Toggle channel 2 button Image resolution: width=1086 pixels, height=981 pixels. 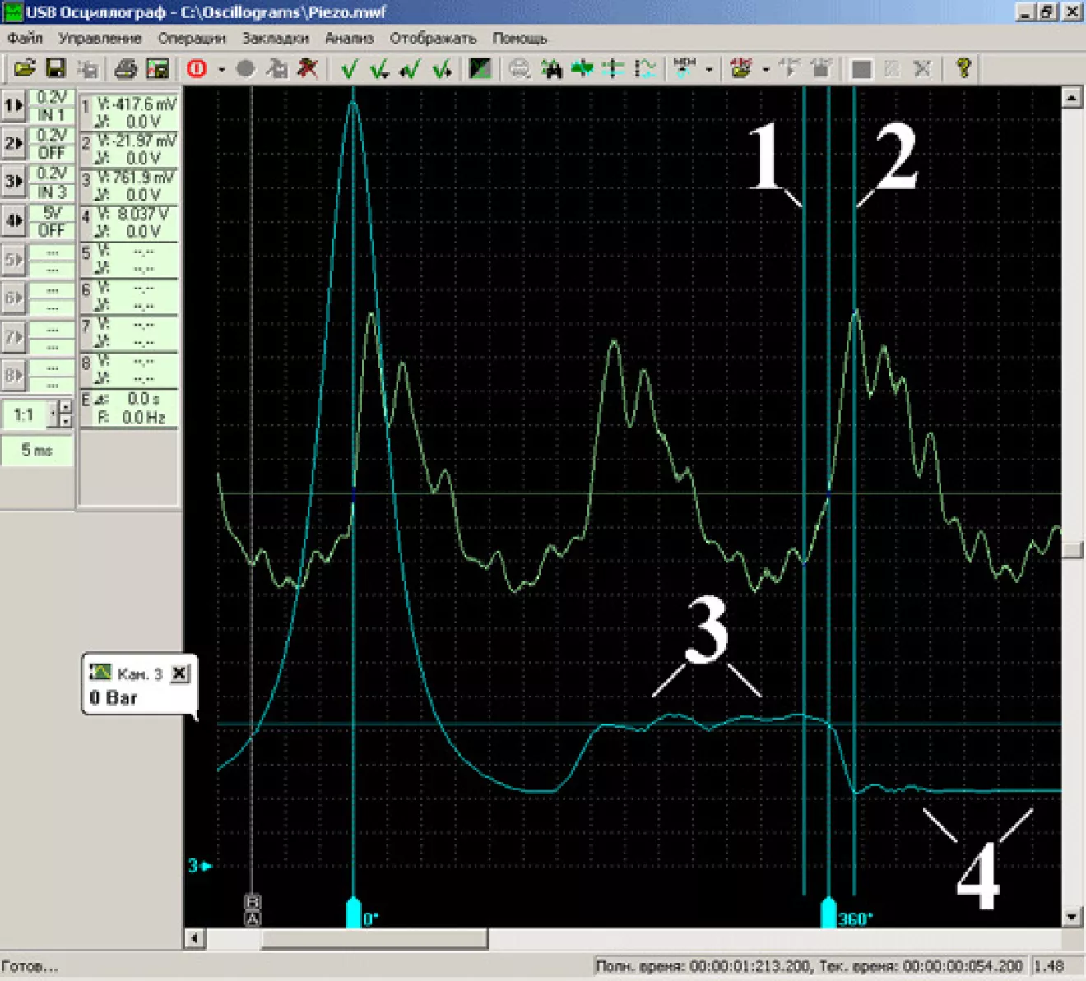13,143
